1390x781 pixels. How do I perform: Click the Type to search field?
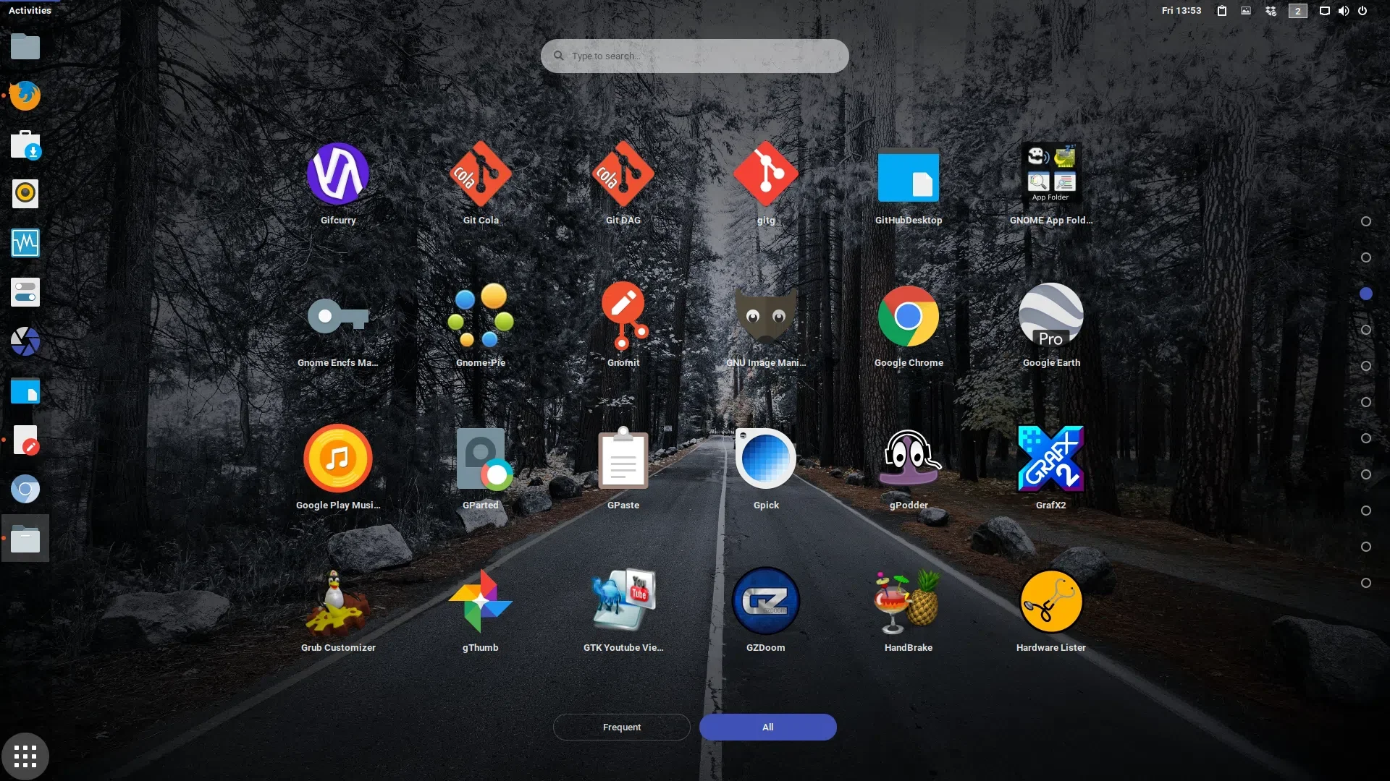click(x=695, y=56)
